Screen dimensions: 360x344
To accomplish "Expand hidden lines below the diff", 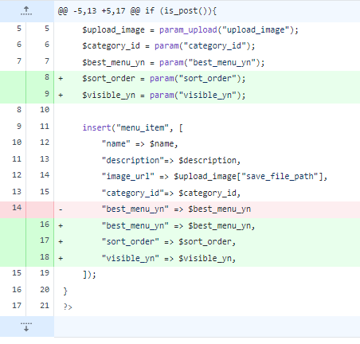I will coord(26,326).
